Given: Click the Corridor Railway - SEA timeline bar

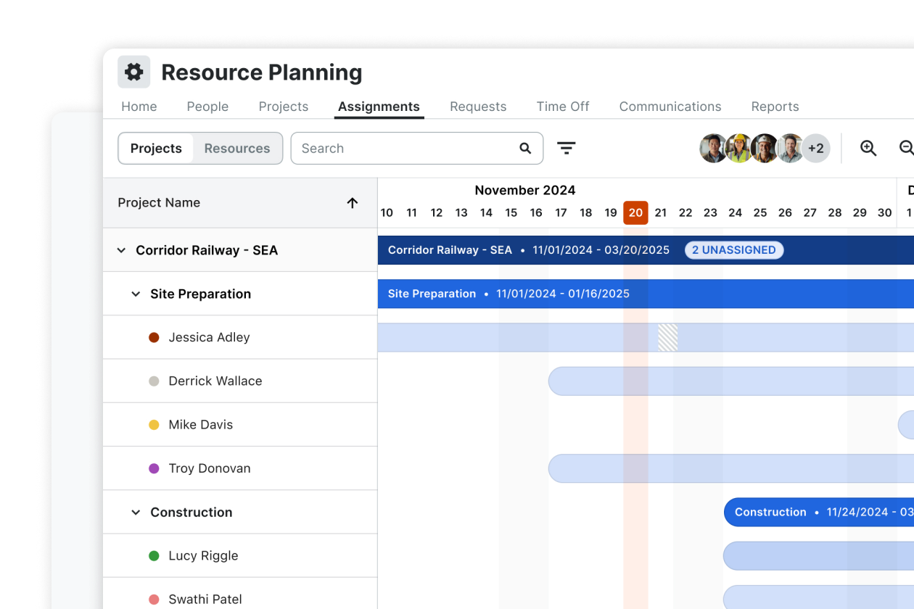Looking at the screenshot, I should coord(646,250).
